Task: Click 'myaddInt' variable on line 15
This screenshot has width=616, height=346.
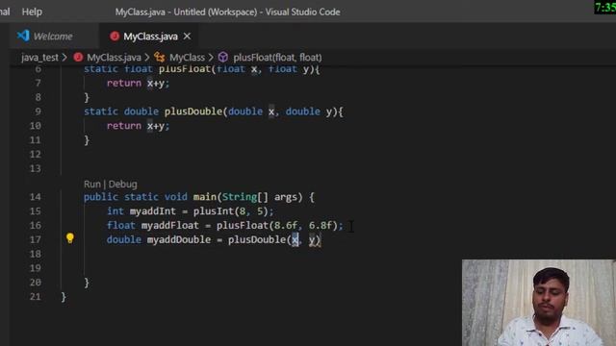Action: 153,211
